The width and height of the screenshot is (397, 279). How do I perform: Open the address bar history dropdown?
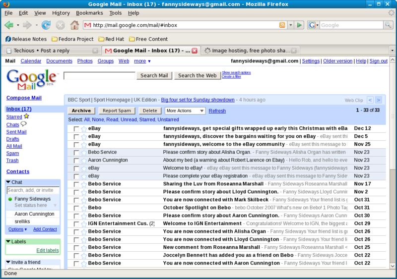tap(291, 25)
